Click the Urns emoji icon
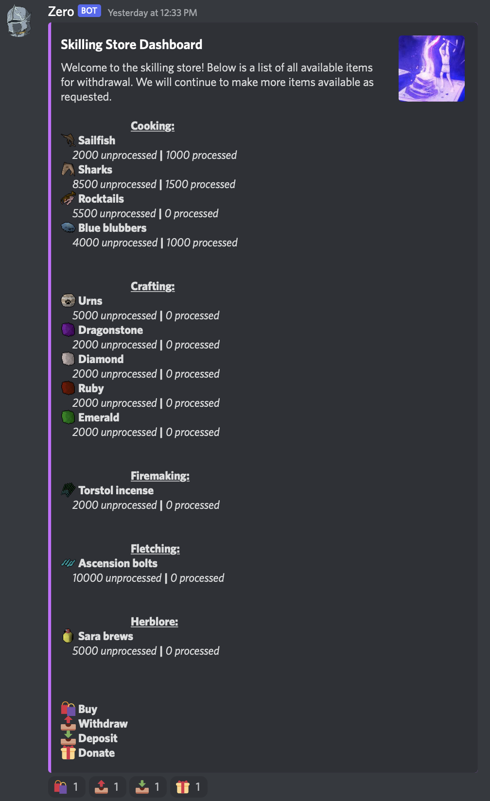This screenshot has width=490, height=801. click(x=68, y=300)
